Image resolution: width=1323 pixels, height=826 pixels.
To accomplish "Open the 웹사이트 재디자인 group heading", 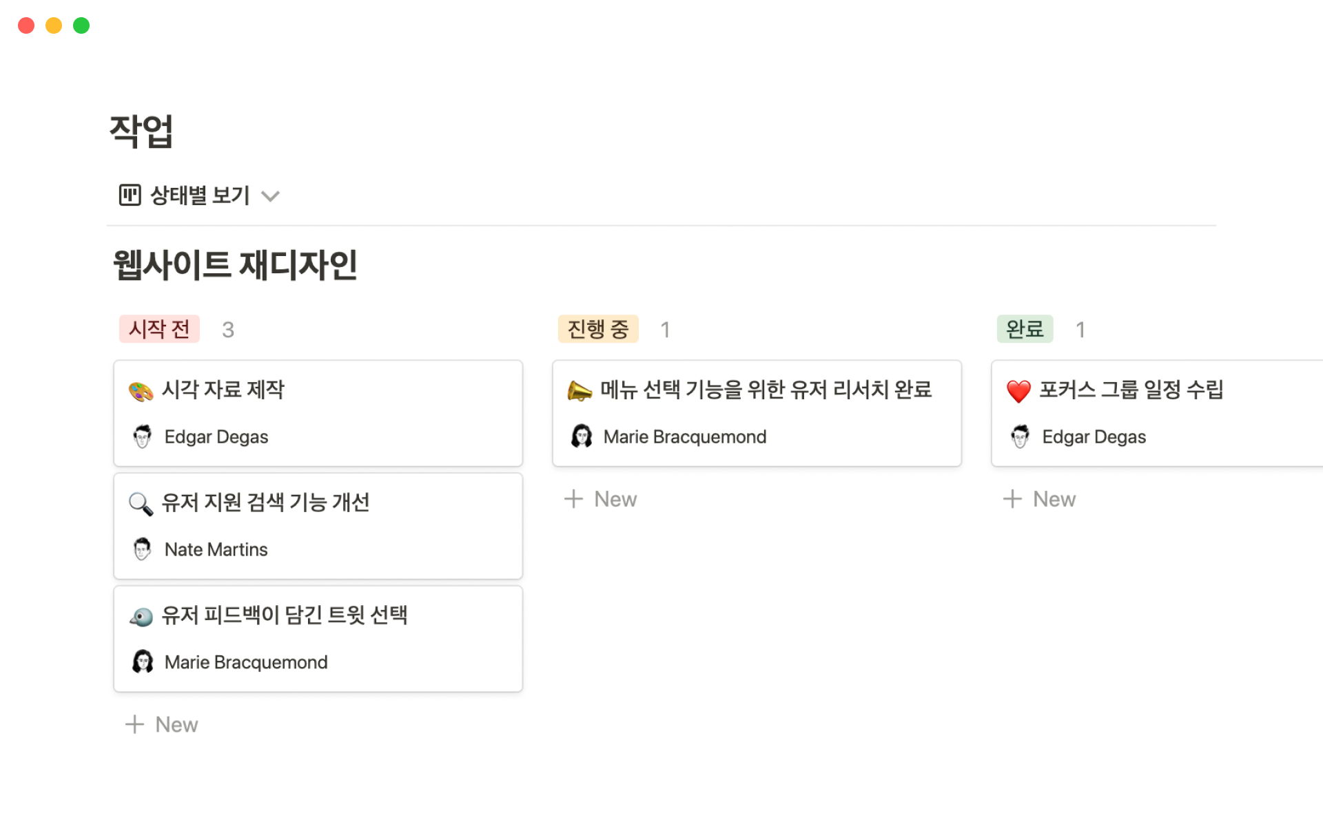I will pos(235,265).
